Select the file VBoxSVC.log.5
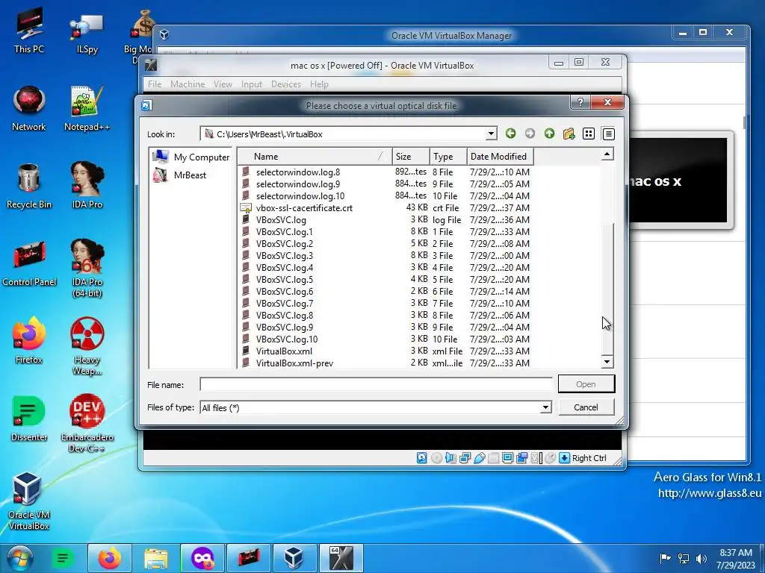The image size is (765, 573). tap(285, 280)
